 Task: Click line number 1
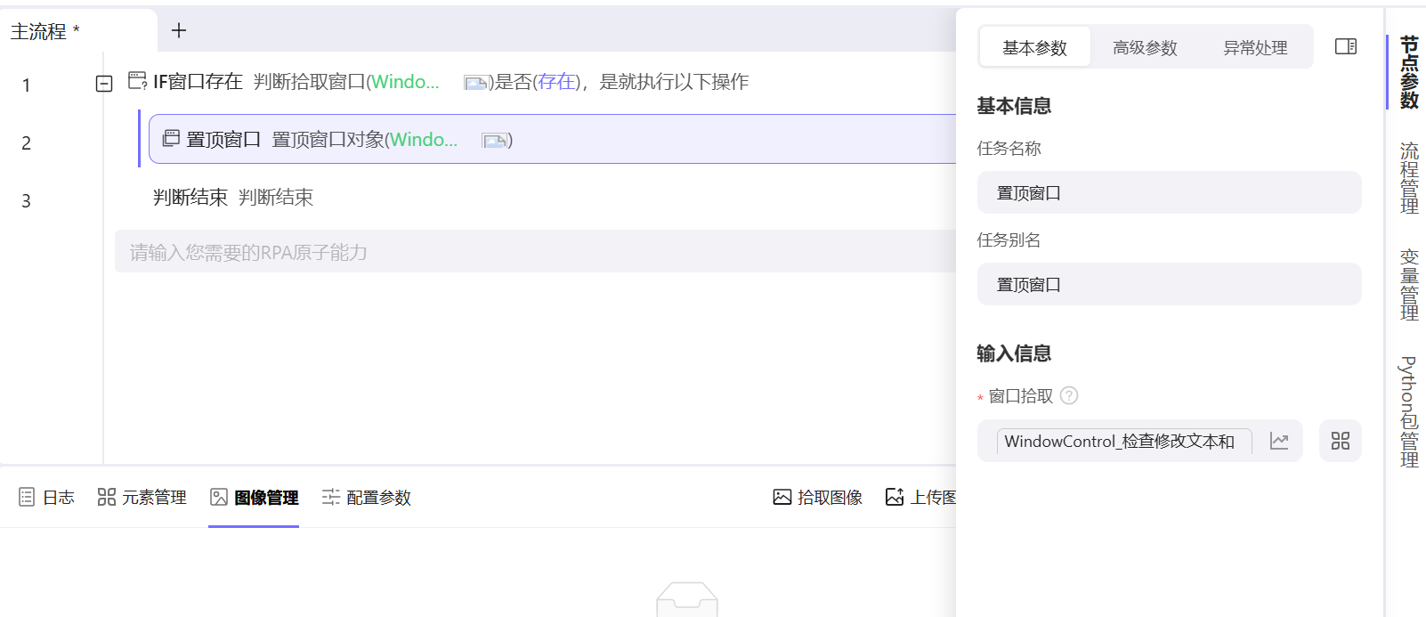click(26, 85)
